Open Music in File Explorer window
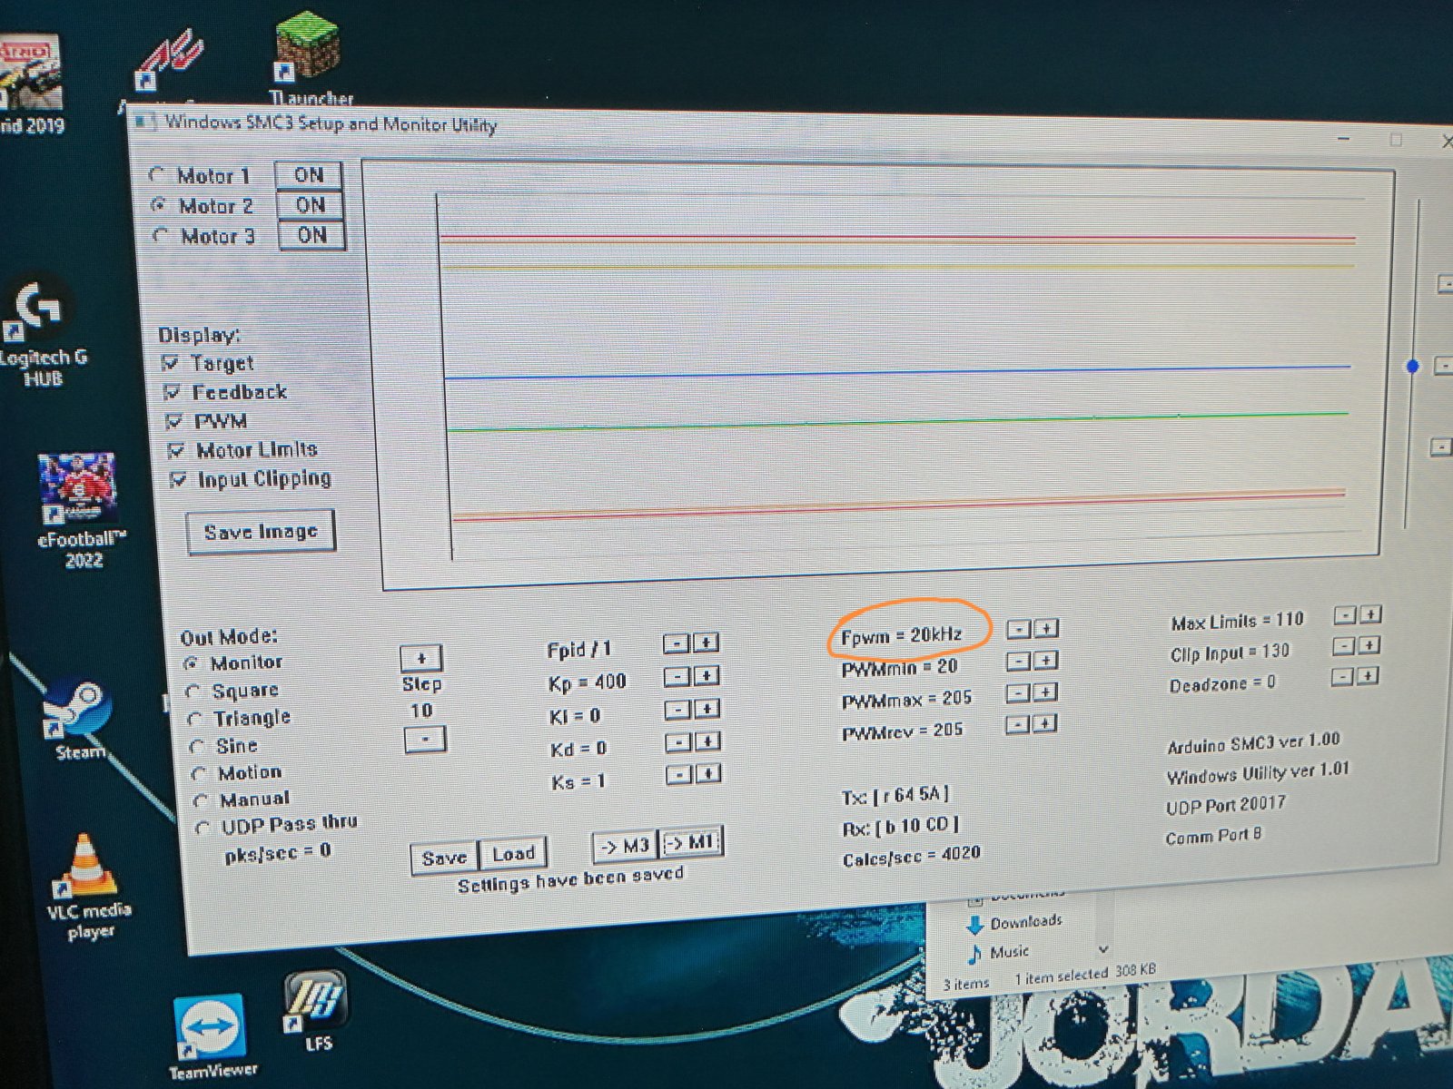Screen dimensions: 1453x1089 pyautogui.click(x=999, y=953)
